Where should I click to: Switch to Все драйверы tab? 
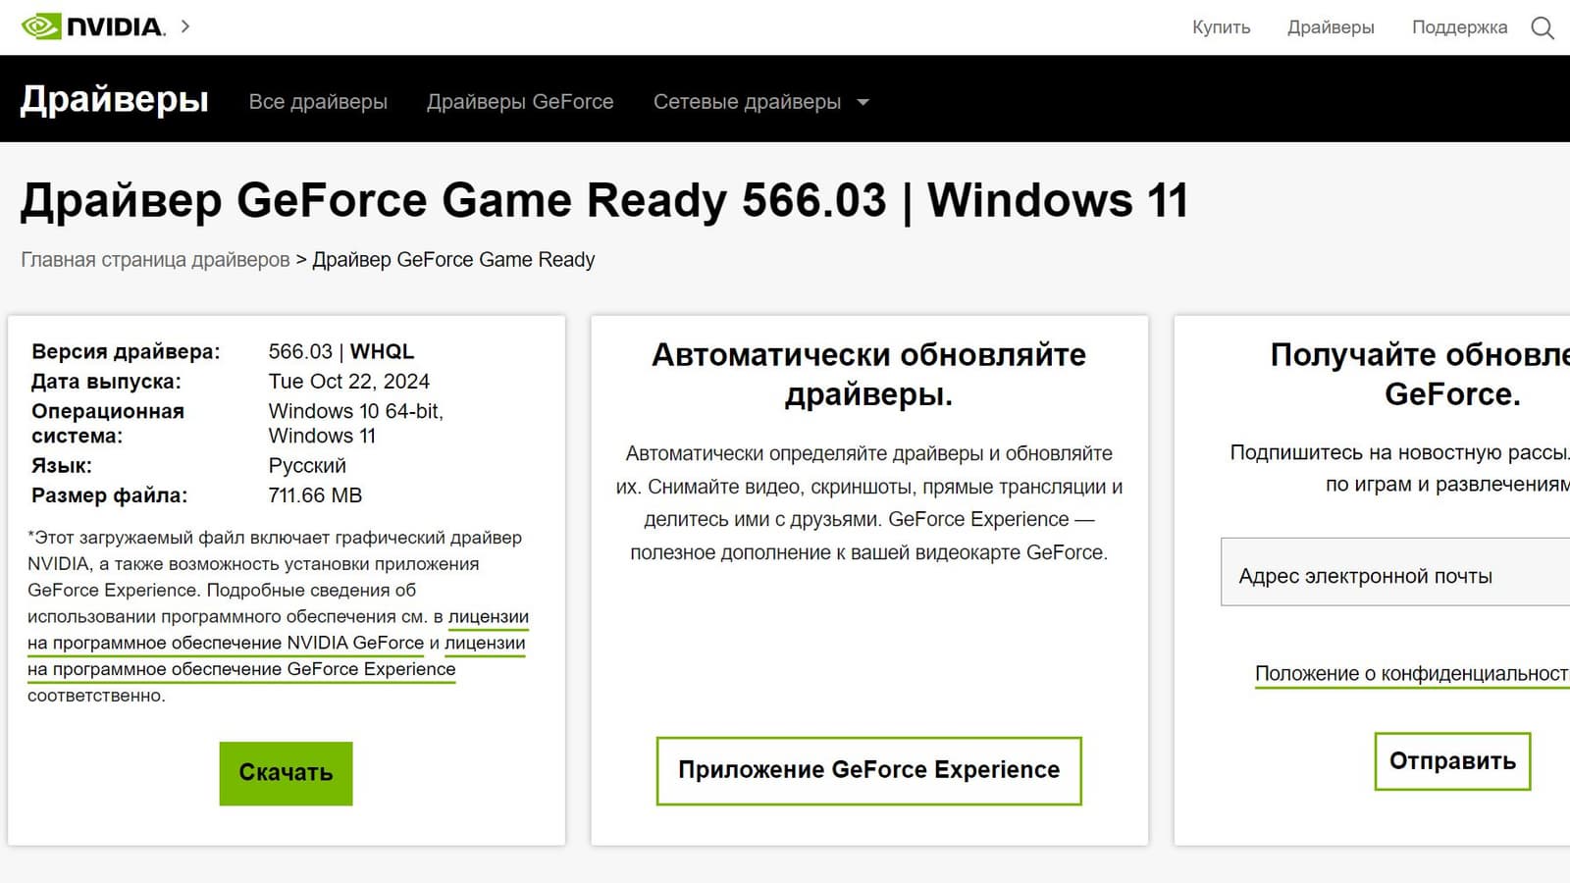[318, 102]
